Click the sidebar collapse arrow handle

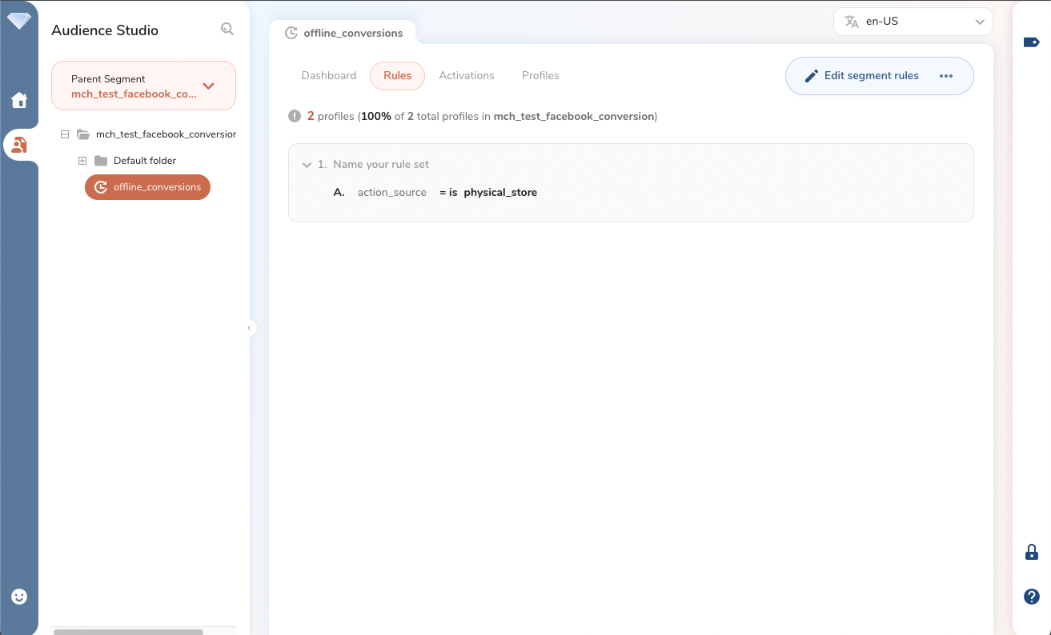[x=250, y=328]
